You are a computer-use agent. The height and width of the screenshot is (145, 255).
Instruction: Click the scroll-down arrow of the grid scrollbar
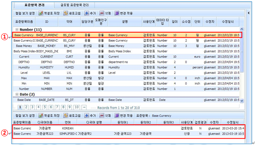pyautogui.click(x=242, y=101)
